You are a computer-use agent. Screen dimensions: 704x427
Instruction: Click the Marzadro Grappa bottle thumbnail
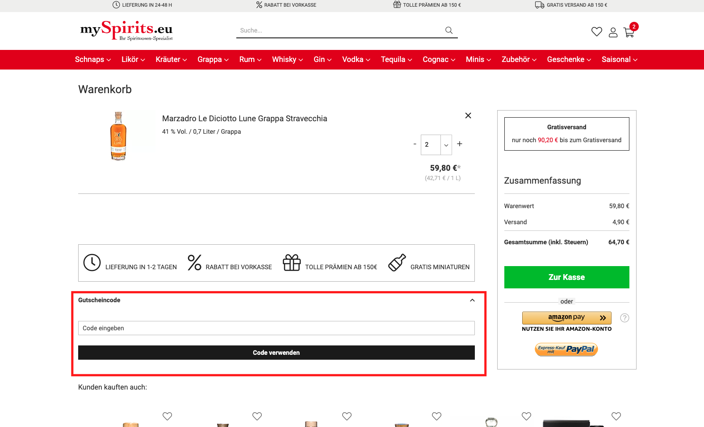pyautogui.click(x=118, y=136)
